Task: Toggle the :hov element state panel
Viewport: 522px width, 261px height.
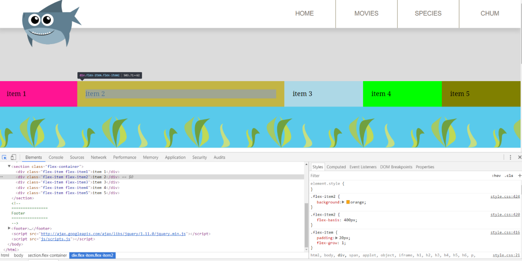Action: point(496,176)
